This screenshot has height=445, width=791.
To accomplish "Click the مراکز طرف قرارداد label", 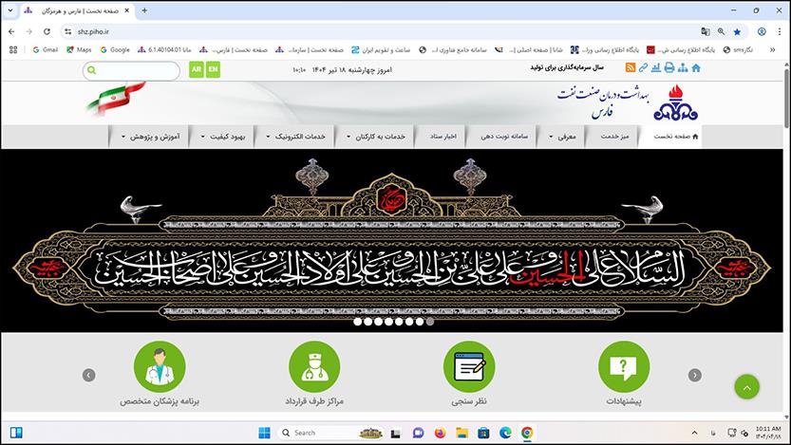I will (314, 401).
